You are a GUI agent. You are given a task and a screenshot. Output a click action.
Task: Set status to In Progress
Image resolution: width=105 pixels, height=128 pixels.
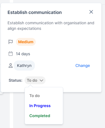(40, 106)
